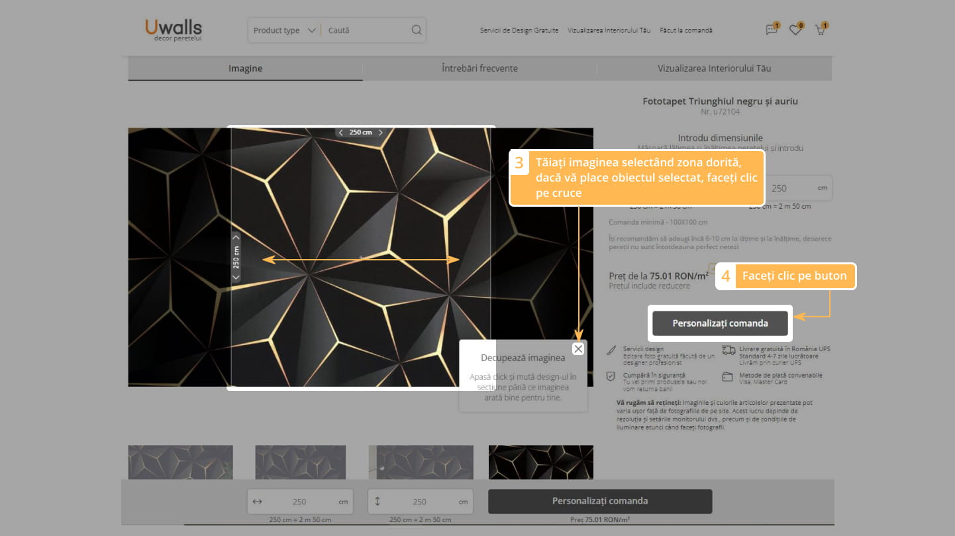Screen dimensions: 955x536
Task: Switch to the Imagine tab
Action: pos(245,68)
